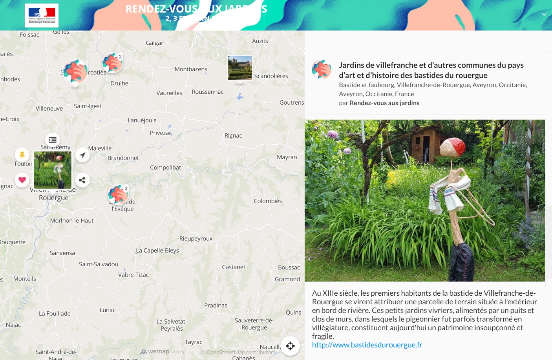
Task: Click the République Française logo
Action: pos(42,16)
